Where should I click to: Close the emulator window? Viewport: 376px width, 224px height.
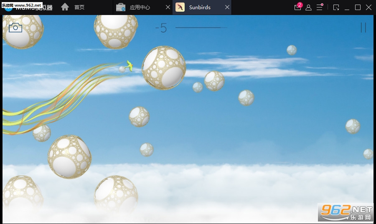coord(368,8)
